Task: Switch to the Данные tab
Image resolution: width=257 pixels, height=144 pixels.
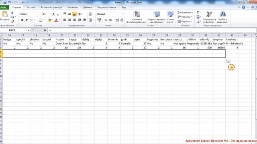Action: click(88, 7)
